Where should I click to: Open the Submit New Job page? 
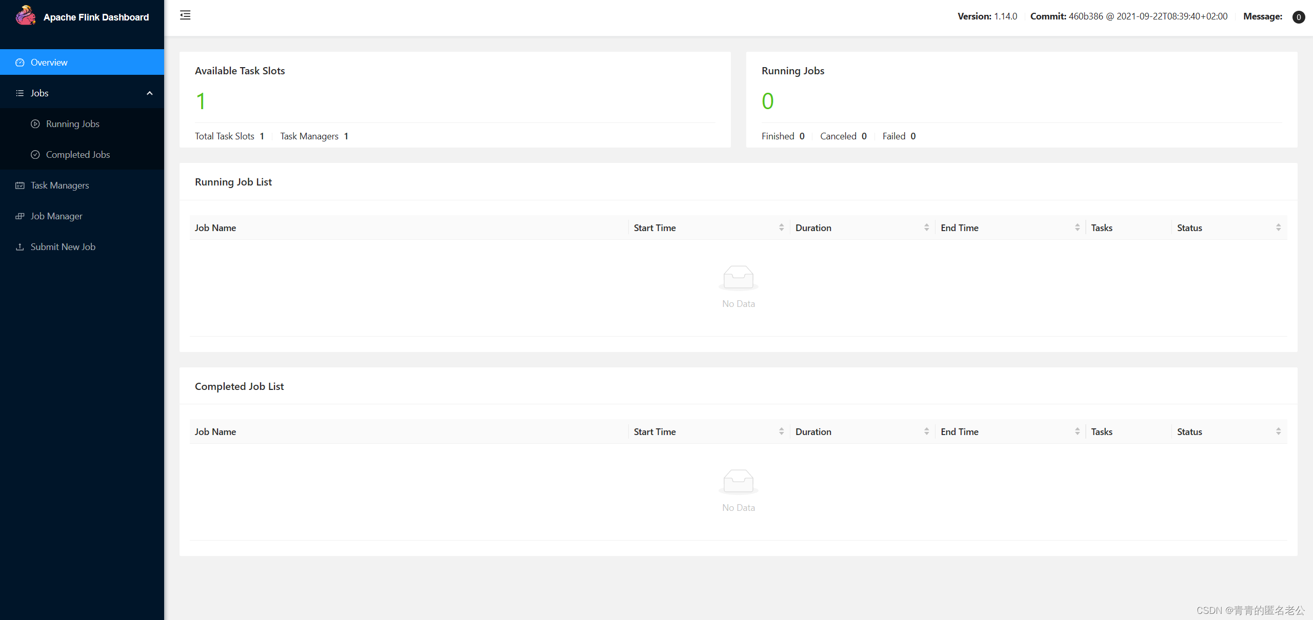coord(63,247)
